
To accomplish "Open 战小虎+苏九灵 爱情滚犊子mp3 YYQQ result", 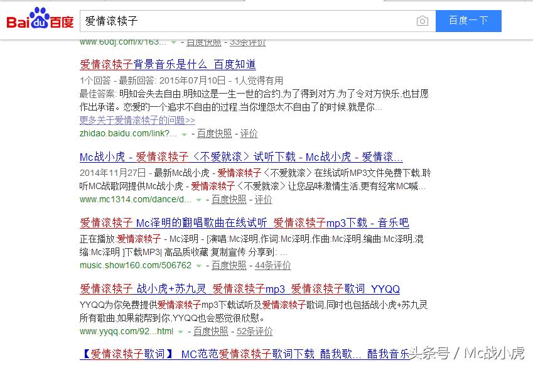I will 240,288.
